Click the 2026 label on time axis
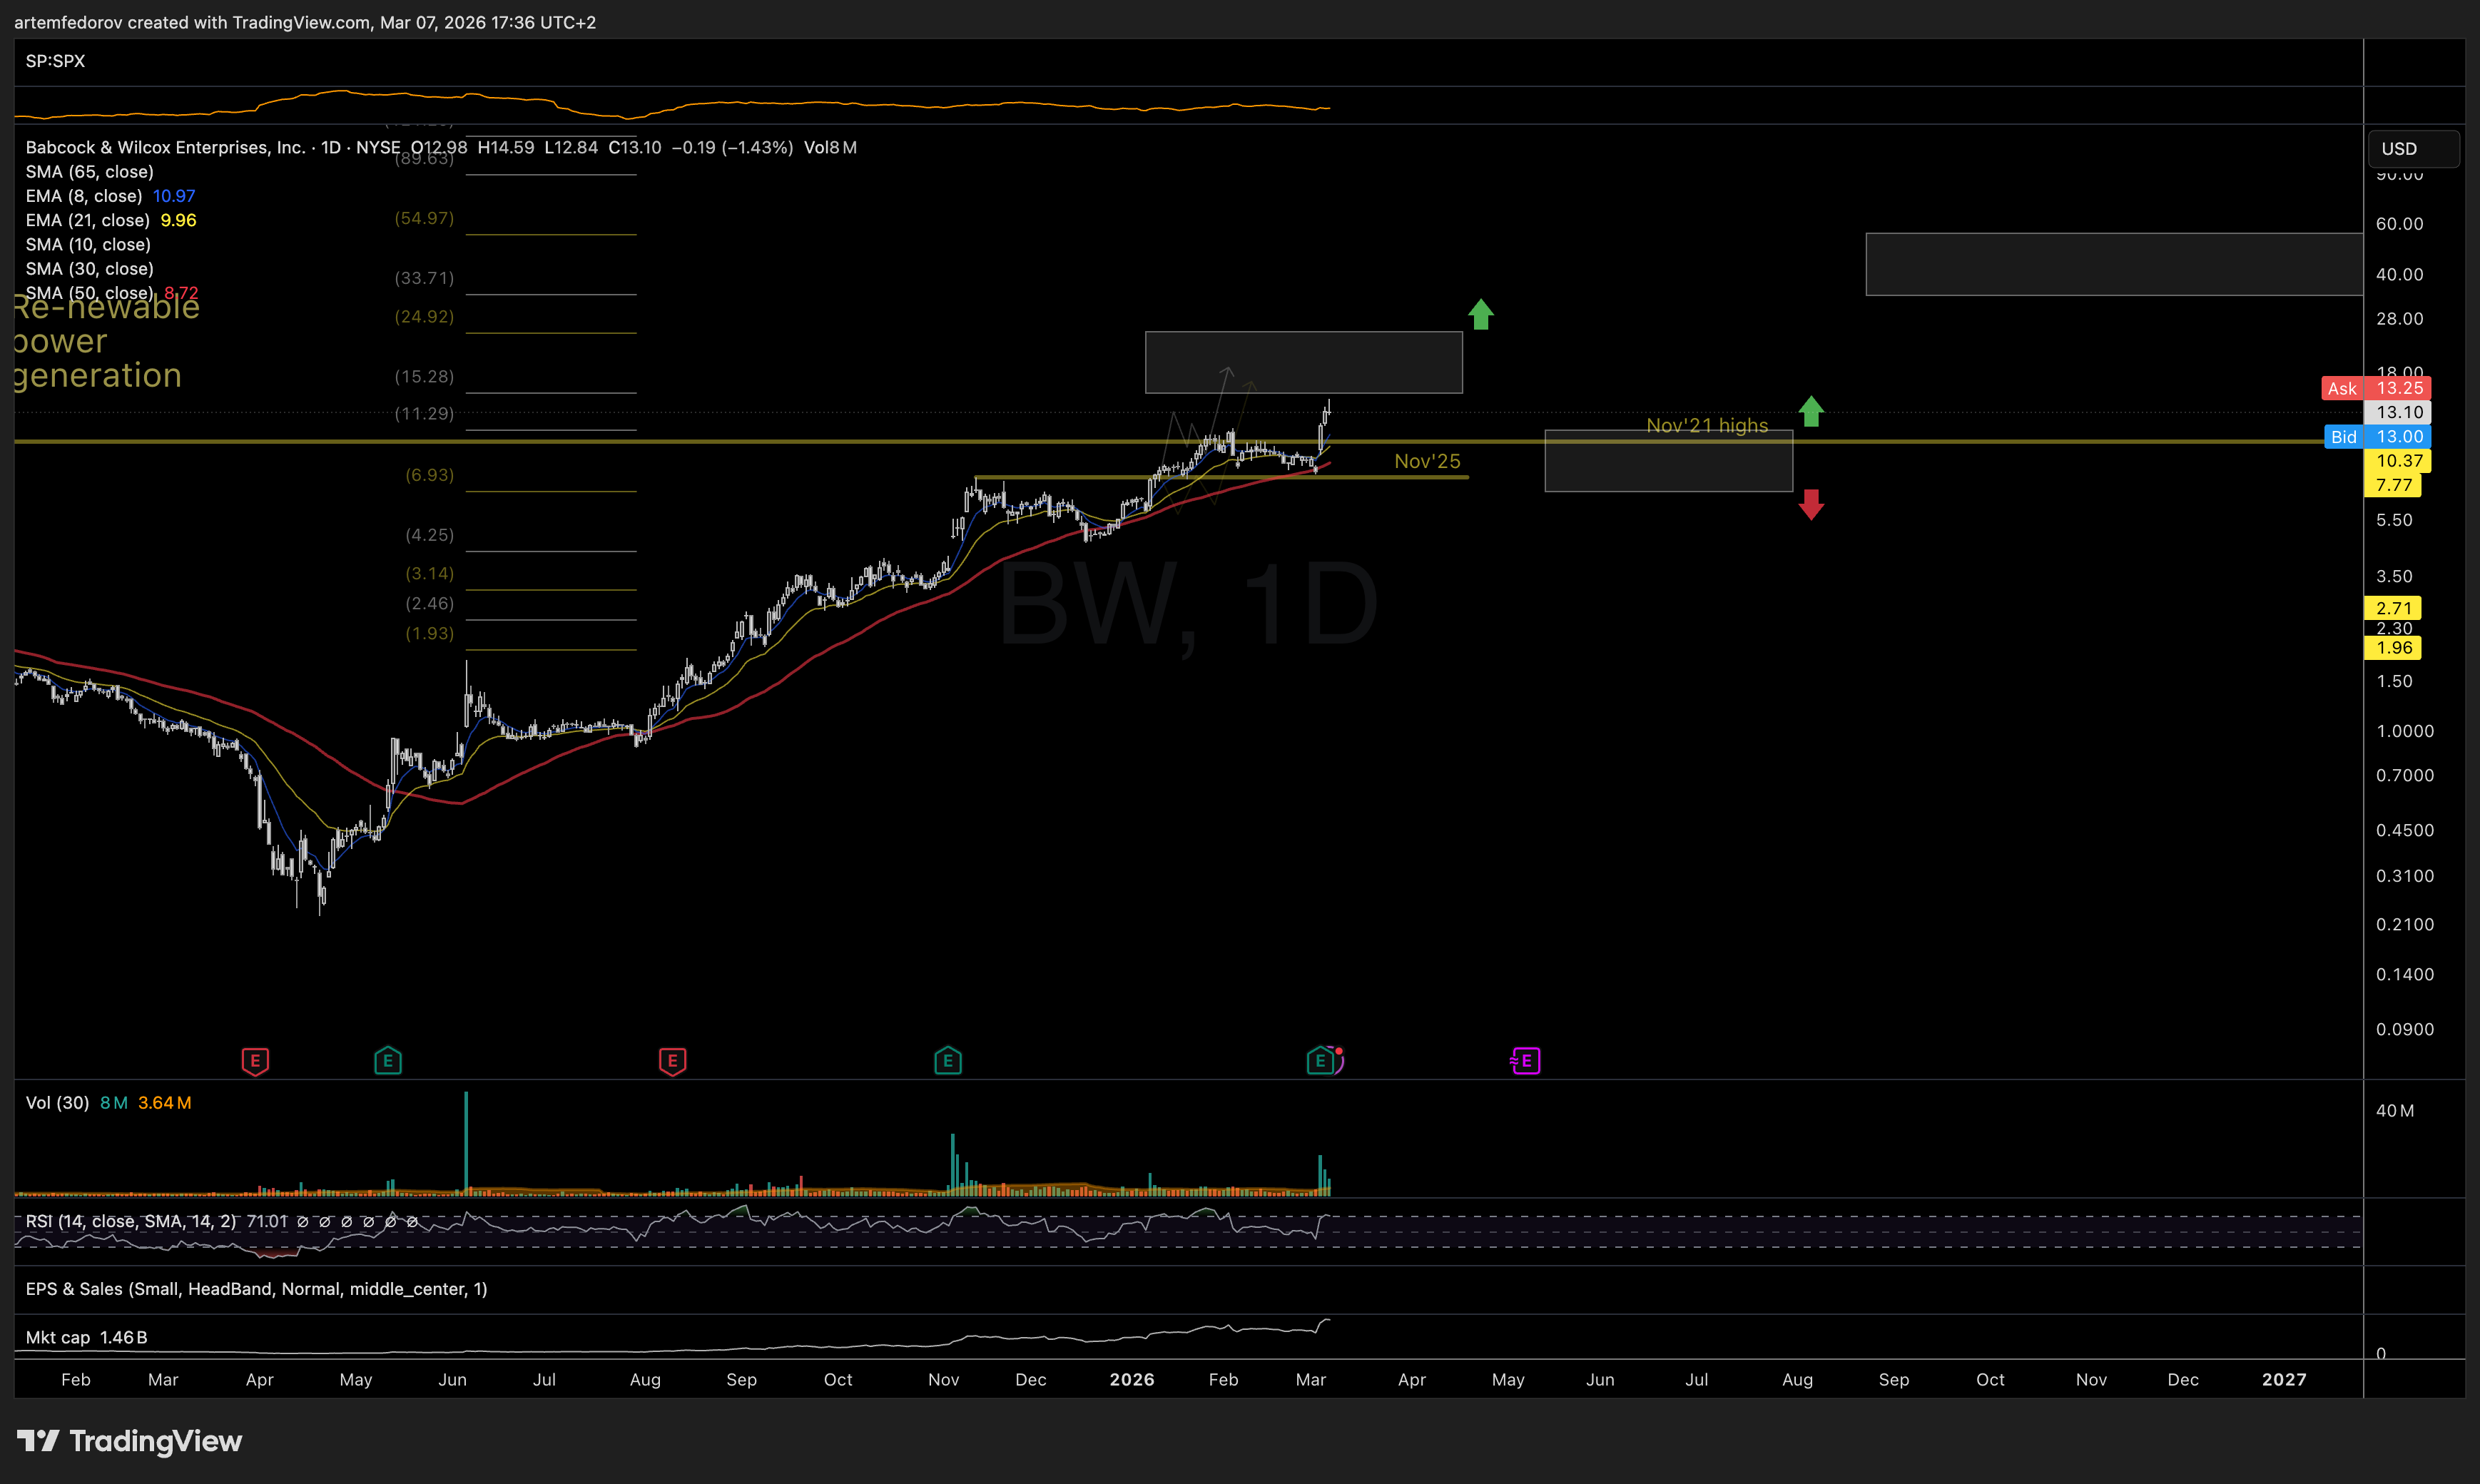This screenshot has width=2480, height=1484. tap(1132, 1380)
